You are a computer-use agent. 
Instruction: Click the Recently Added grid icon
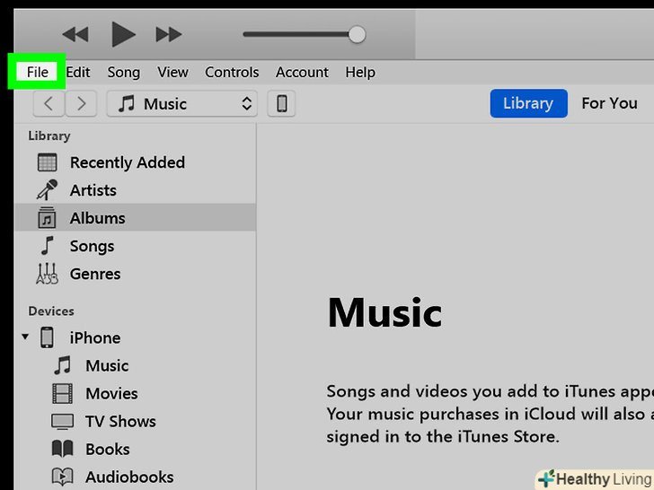click(47, 162)
